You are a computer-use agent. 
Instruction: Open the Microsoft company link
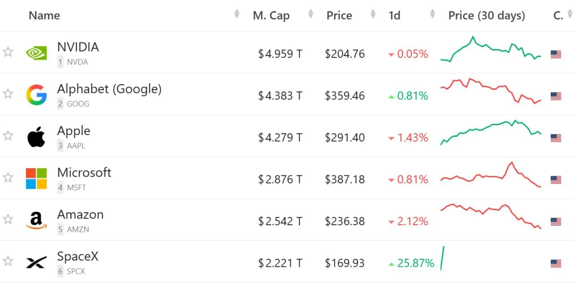(x=84, y=173)
